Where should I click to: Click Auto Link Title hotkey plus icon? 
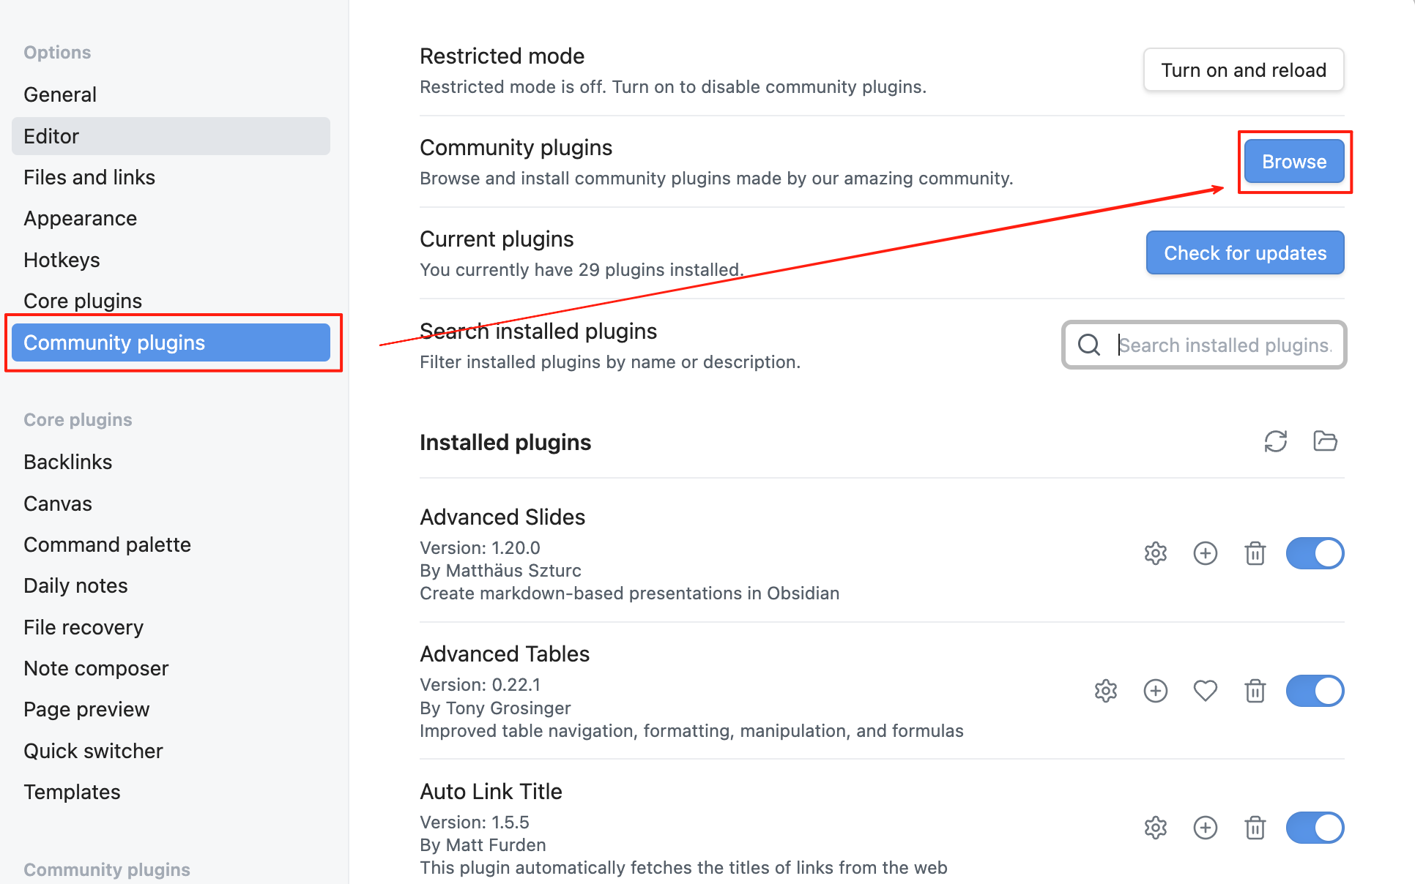pos(1205,828)
